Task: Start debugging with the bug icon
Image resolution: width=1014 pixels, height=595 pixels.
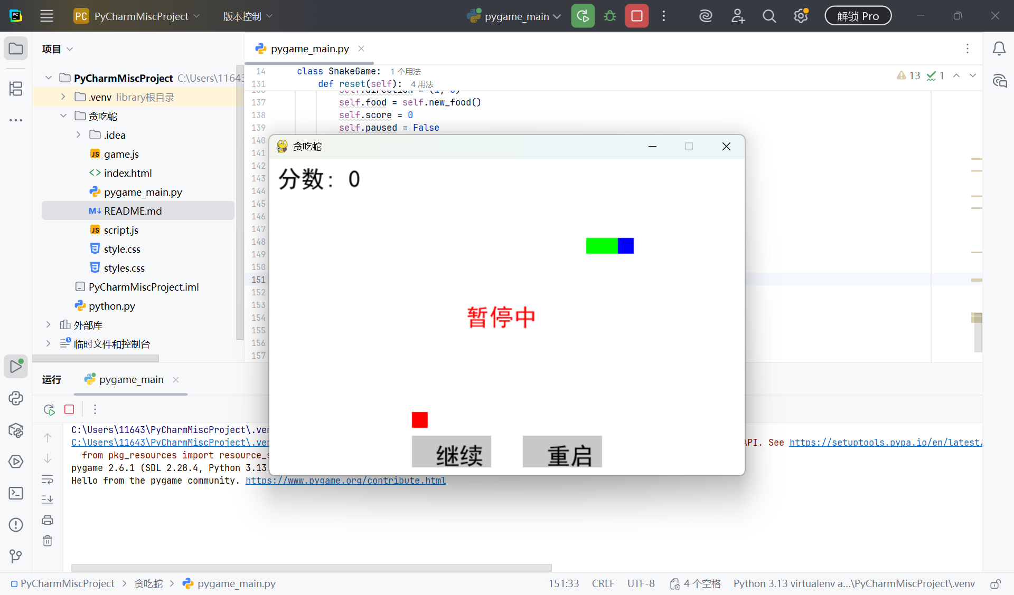Action: (609, 16)
